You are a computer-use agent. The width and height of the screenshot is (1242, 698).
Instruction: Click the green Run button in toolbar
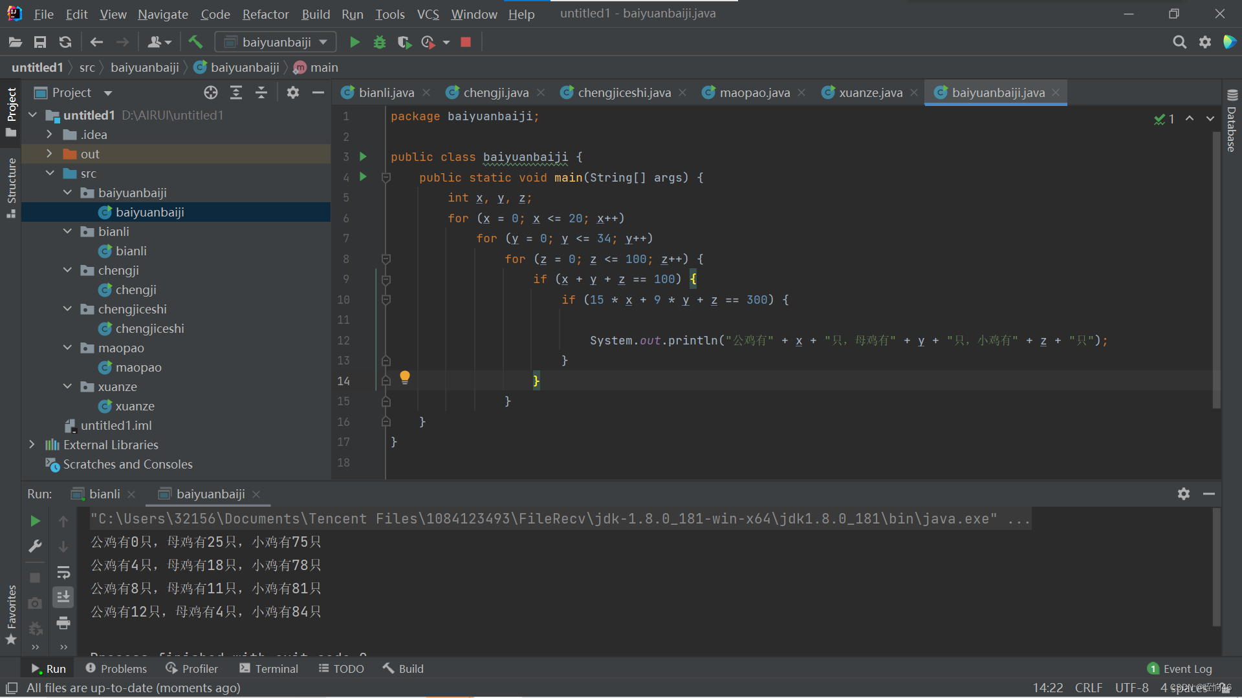pos(354,42)
